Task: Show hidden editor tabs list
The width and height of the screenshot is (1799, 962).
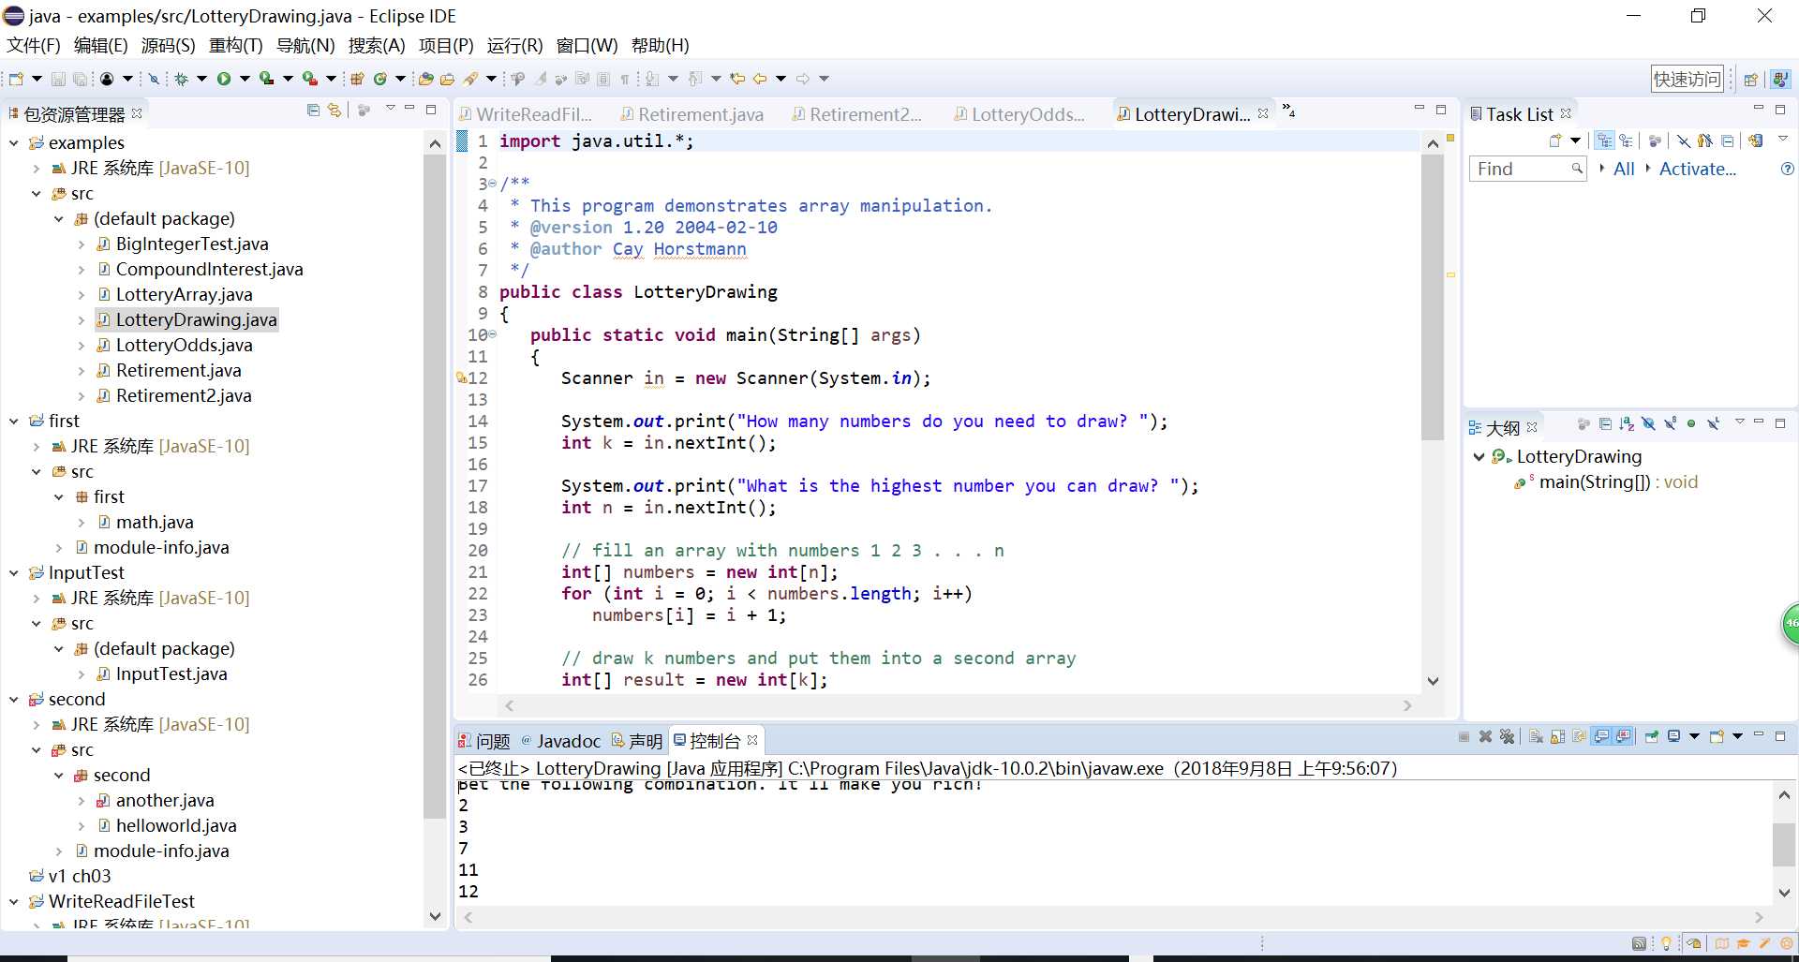Action: pos(1289,111)
